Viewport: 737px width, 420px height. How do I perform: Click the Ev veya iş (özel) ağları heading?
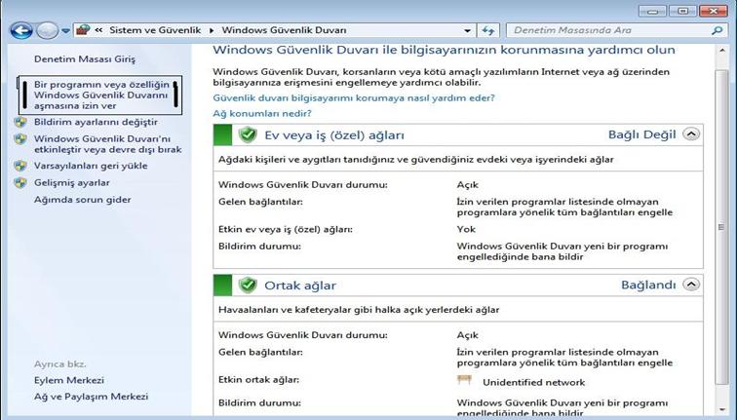pyautogui.click(x=334, y=135)
